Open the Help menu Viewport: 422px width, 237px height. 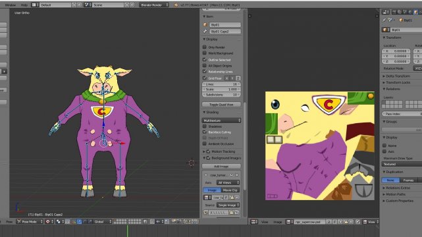[x=24, y=5]
